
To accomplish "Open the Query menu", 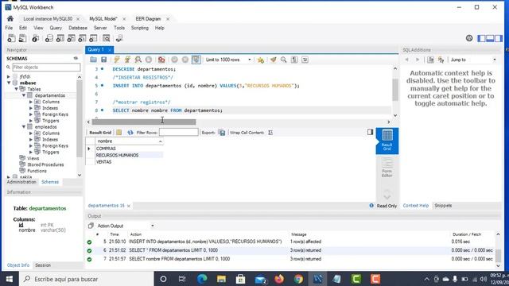I will (56, 28).
